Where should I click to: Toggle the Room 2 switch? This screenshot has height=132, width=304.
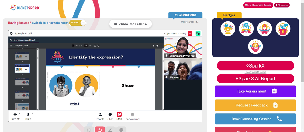(78, 23)
